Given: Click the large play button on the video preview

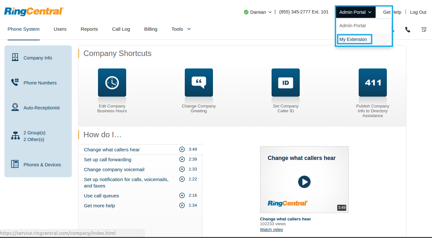Looking at the screenshot, I should click(304, 182).
